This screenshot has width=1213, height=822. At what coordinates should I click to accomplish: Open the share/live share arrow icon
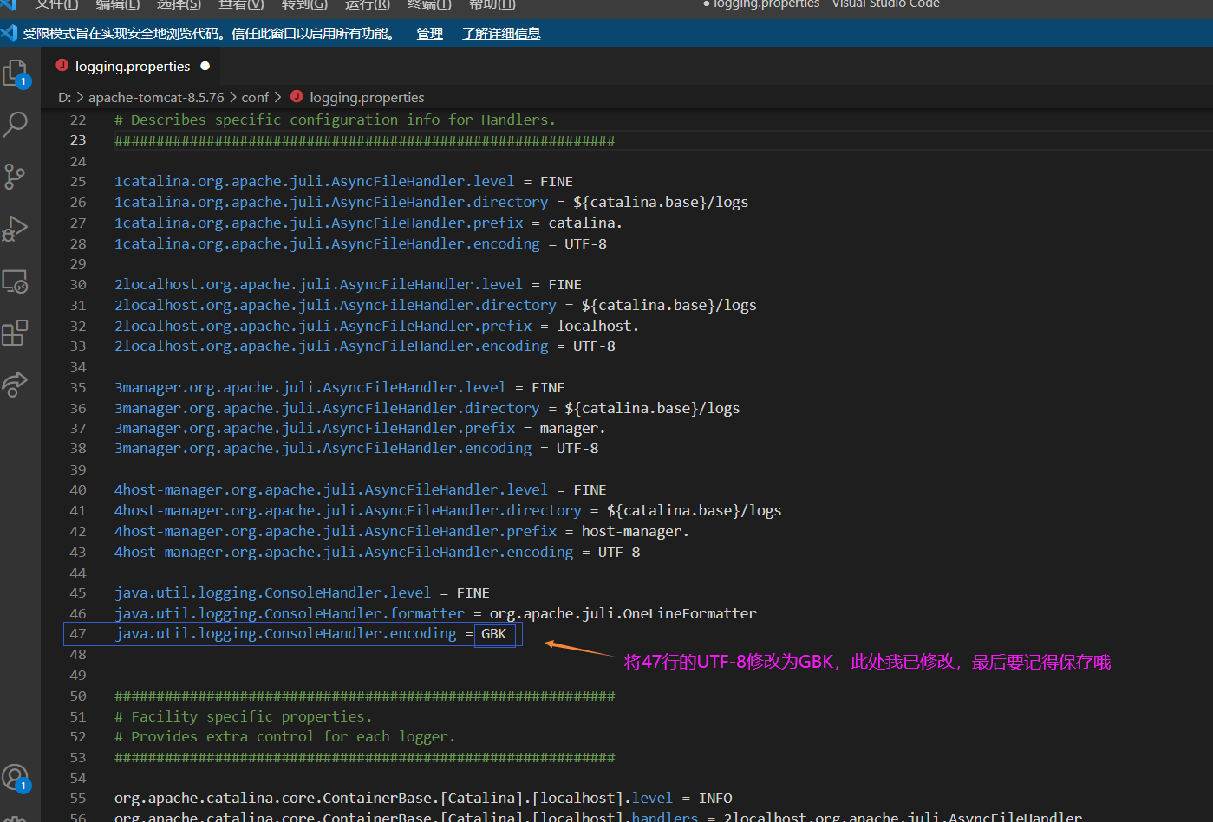[x=15, y=384]
